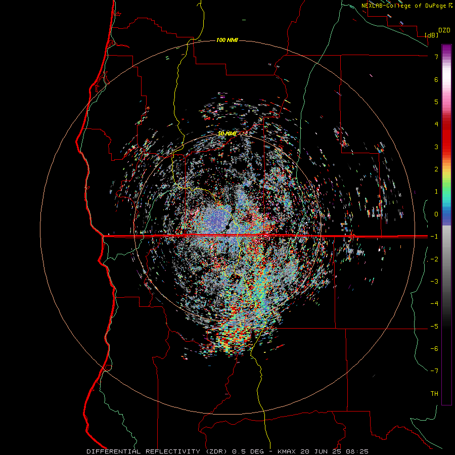Select the 6 value on color scale
This screenshot has height=455, width=455.
[436, 79]
